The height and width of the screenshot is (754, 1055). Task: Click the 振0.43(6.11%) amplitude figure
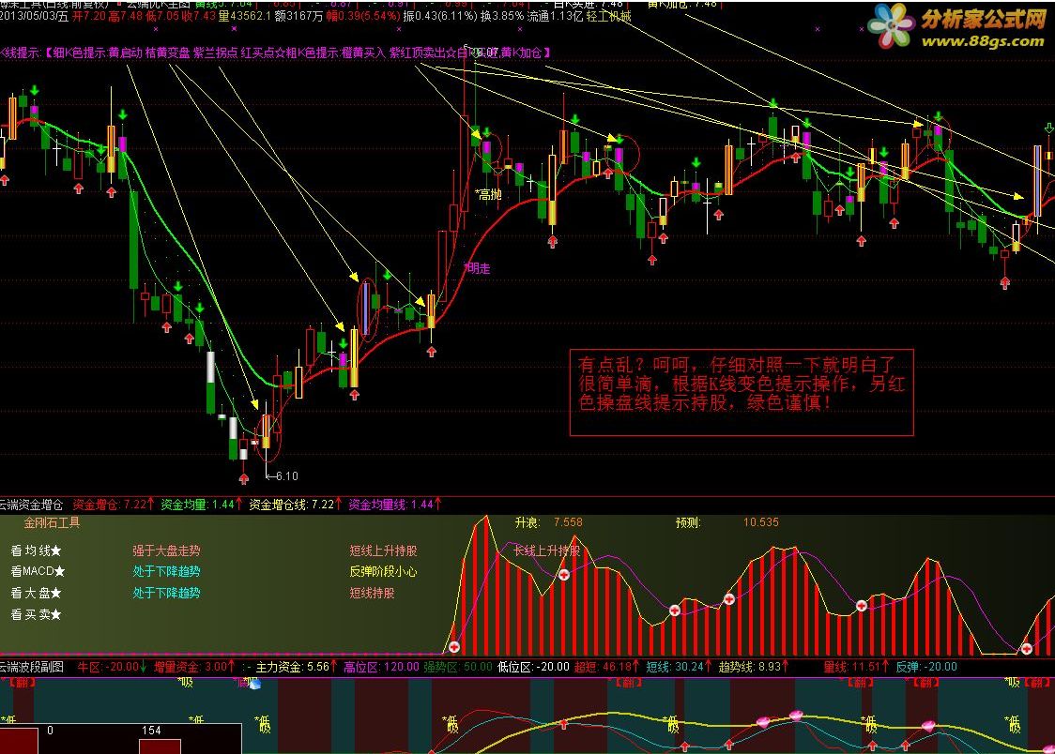point(440,16)
